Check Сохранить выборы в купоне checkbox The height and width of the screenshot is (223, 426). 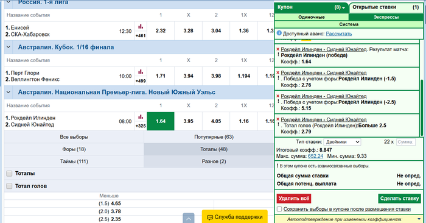coord(279,209)
